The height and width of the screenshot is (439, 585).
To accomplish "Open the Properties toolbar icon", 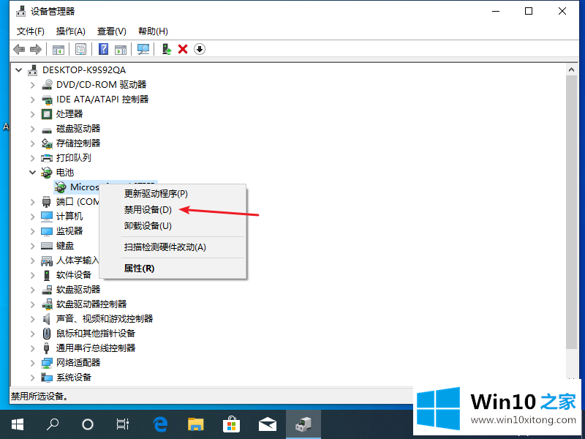I will pyautogui.click(x=80, y=49).
